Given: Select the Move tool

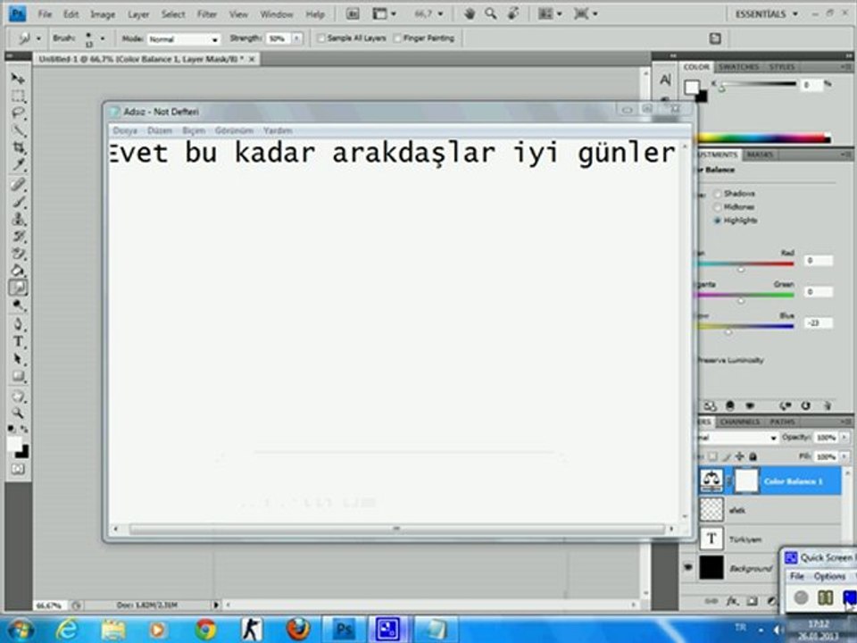Looking at the screenshot, I should pos(18,79).
